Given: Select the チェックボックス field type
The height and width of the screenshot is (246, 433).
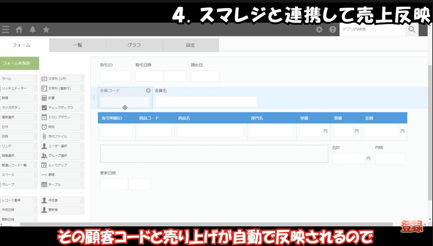Looking at the screenshot, I should tap(62, 108).
